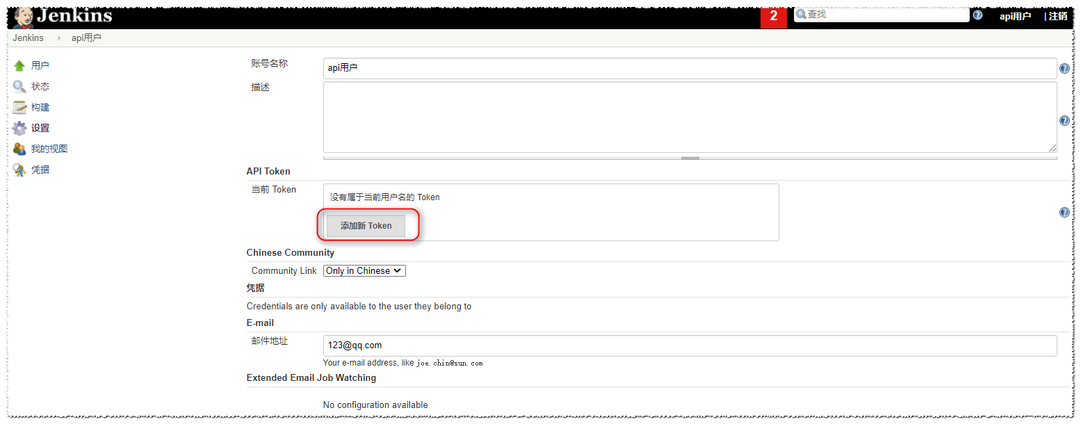The image size is (1081, 424).
Task: Click the notepad icon for 构建
Action: (x=19, y=108)
